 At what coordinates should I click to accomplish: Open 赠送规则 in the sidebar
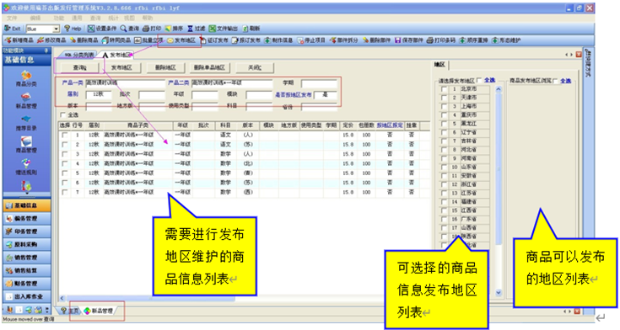coord(26,167)
